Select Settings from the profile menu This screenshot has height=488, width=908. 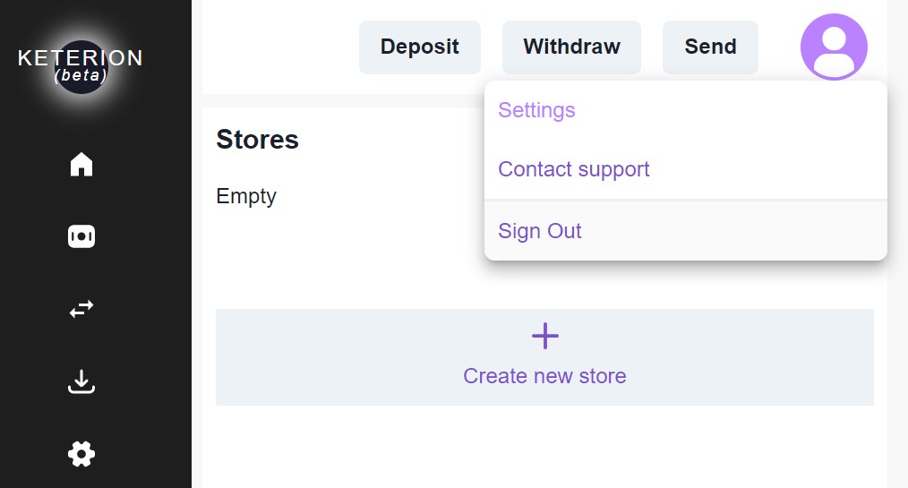click(x=536, y=110)
